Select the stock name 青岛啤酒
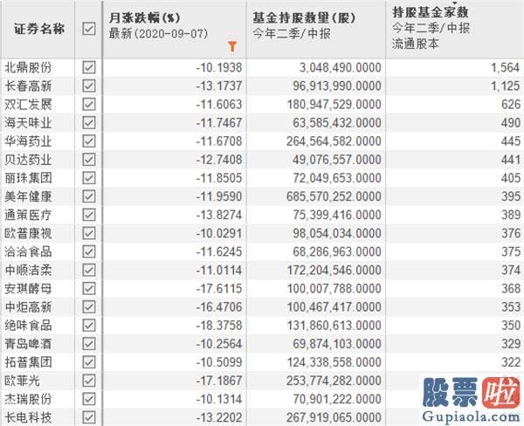Viewport: 524px width, 426px height. click(28, 343)
